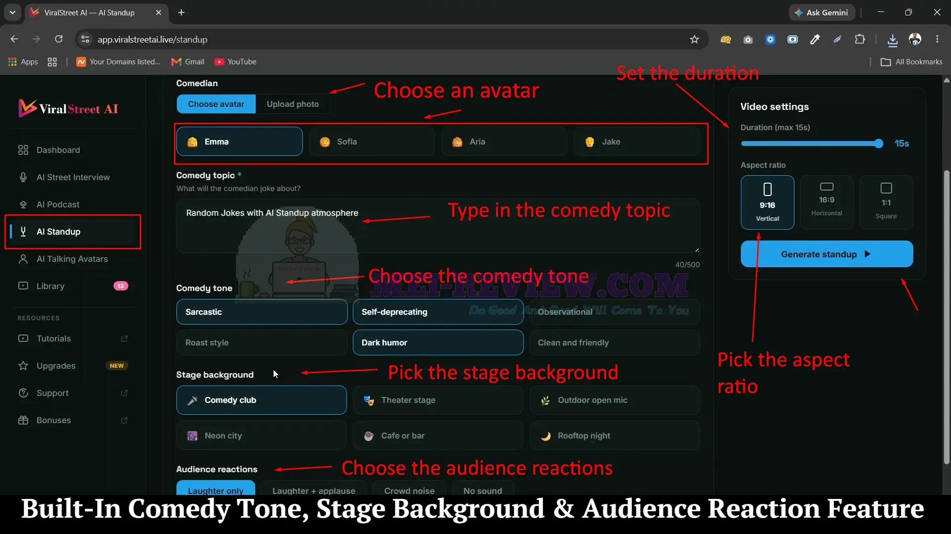Select the Aria avatar
This screenshot has width=951, height=534.
pyautogui.click(x=504, y=142)
